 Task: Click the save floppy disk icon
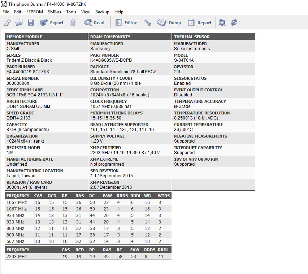point(31,23)
